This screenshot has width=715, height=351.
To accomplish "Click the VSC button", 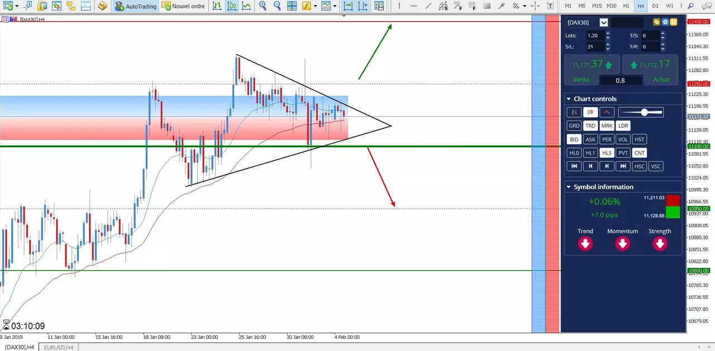I will click(x=656, y=166).
